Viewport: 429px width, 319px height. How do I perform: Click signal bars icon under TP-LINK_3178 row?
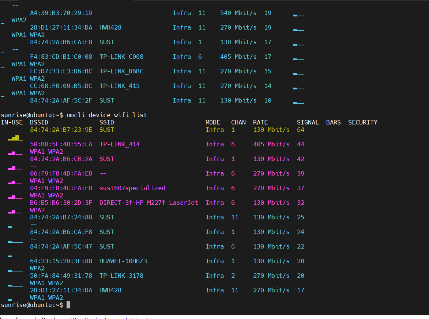tap(15, 285)
